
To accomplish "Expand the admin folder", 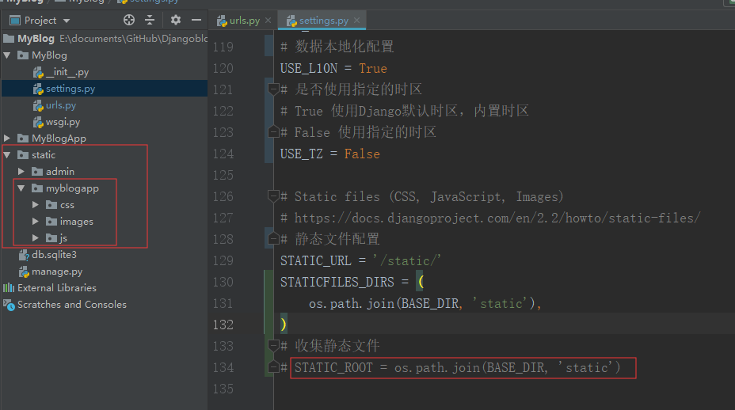I will tap(21, 172).
